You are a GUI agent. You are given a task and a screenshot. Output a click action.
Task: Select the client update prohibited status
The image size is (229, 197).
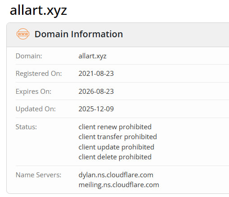[x=117, y=147]
